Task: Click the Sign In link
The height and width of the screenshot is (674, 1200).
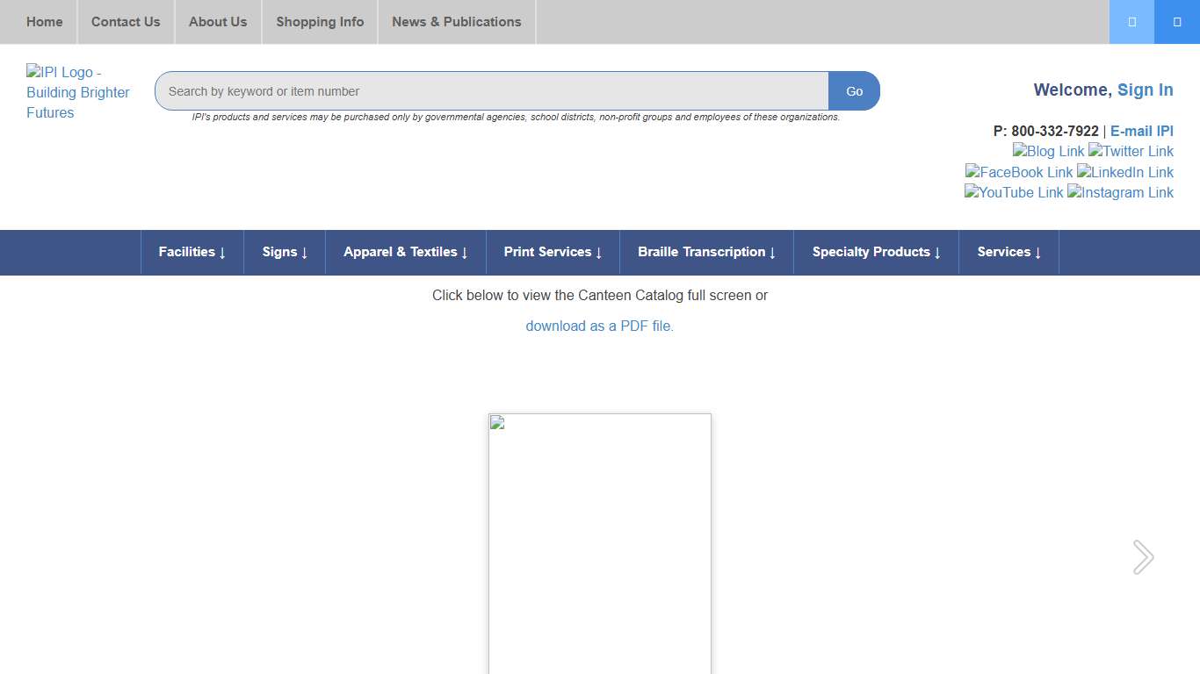Action: point(1145,90)
